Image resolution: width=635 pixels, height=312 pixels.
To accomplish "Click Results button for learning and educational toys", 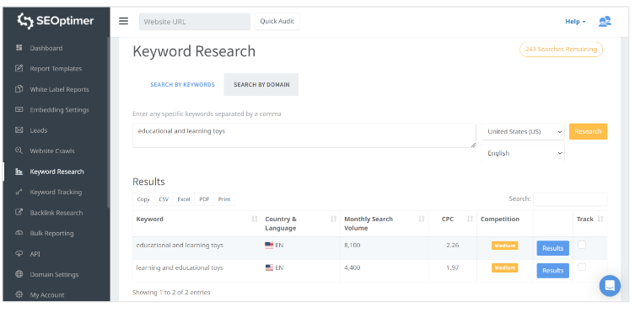I will coord(553,271).
